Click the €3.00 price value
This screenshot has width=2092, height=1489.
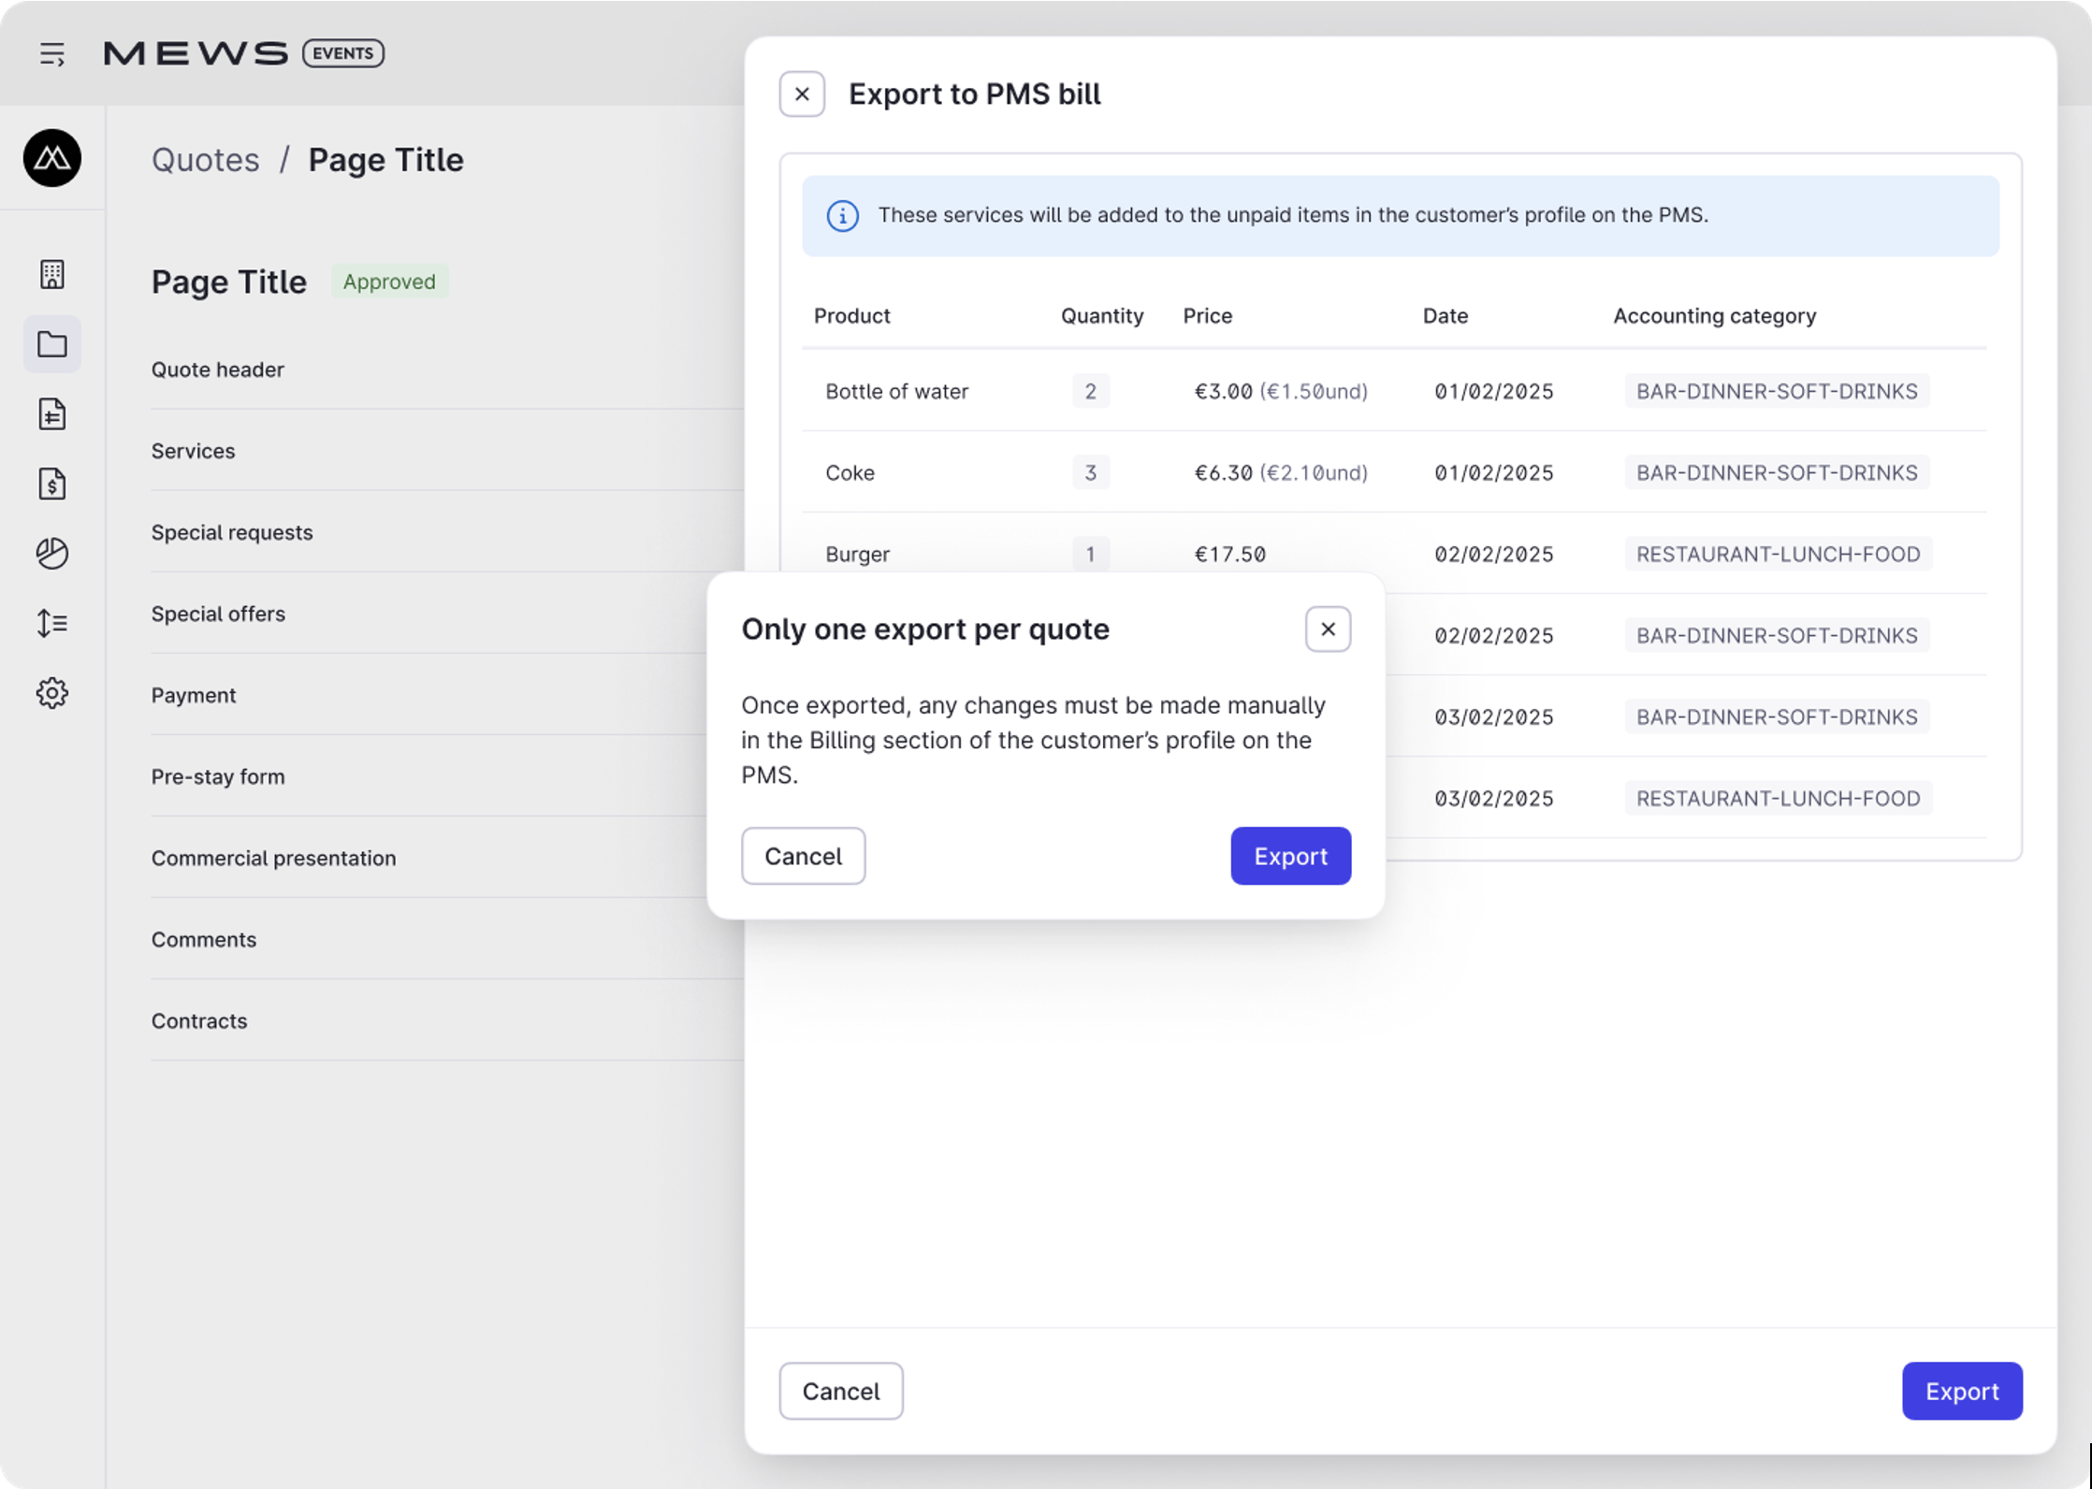(x=1223, y=391)
